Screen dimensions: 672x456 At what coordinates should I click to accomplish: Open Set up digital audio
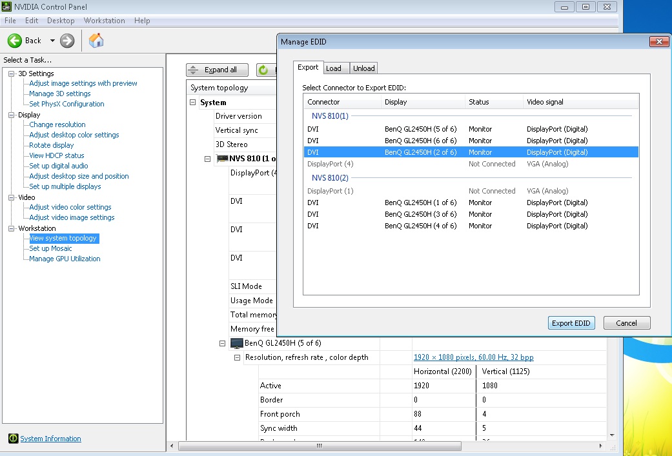click(58, 166)
